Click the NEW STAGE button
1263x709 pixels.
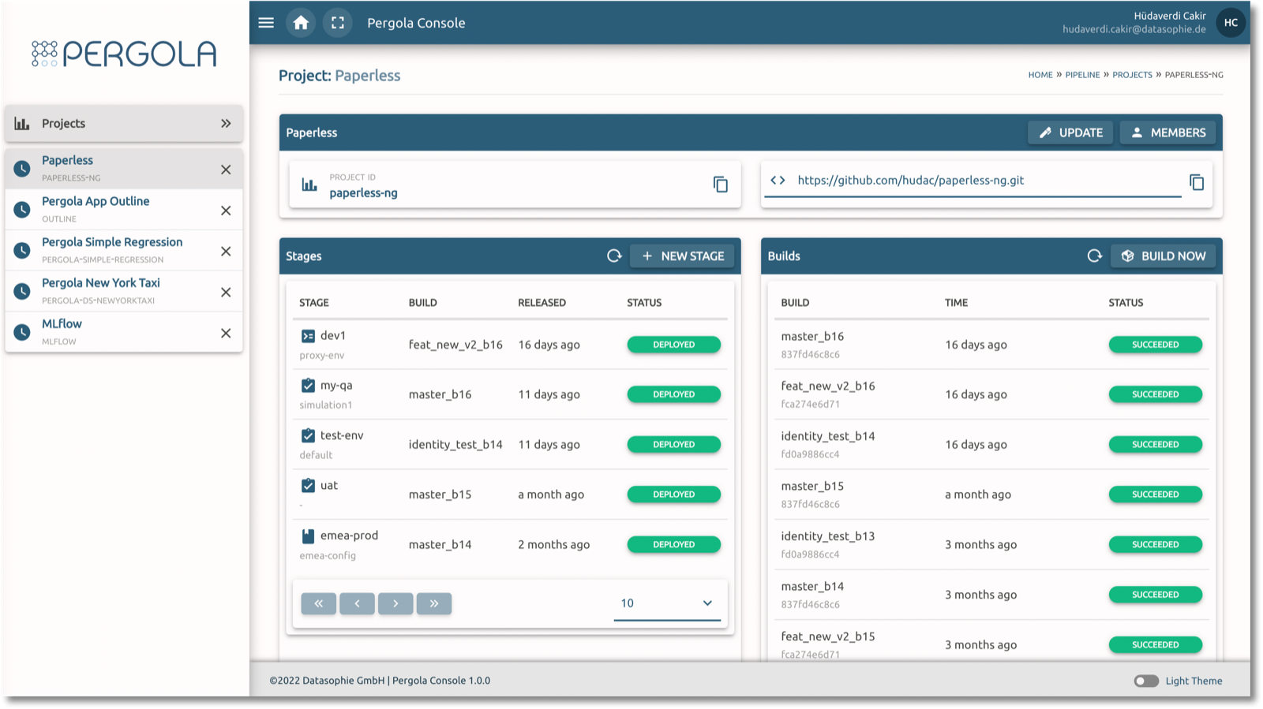pos(682,256)
